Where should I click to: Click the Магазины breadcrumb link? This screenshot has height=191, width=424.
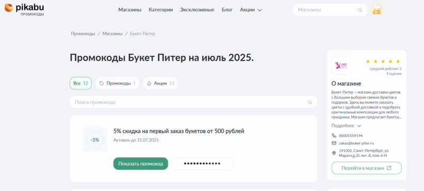click(x=113, y=34)
